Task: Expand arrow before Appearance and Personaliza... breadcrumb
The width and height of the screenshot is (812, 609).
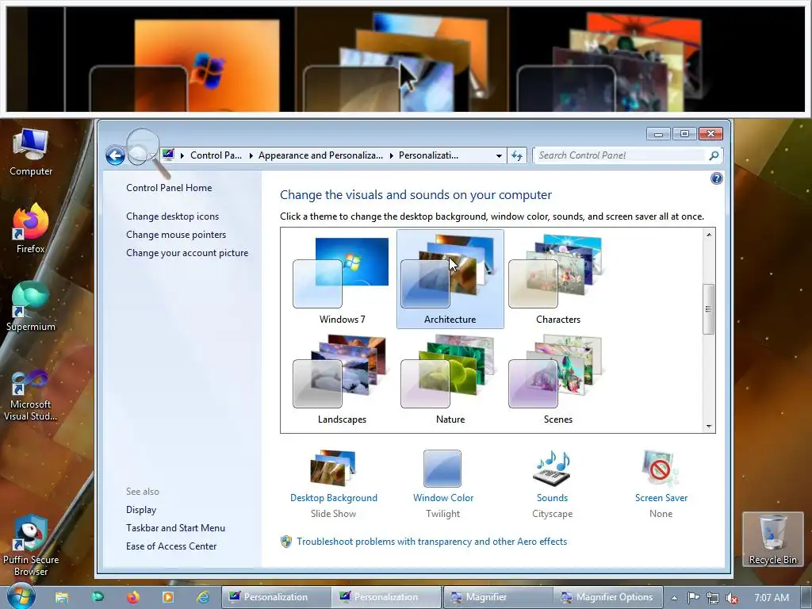Action: point(251,155)
